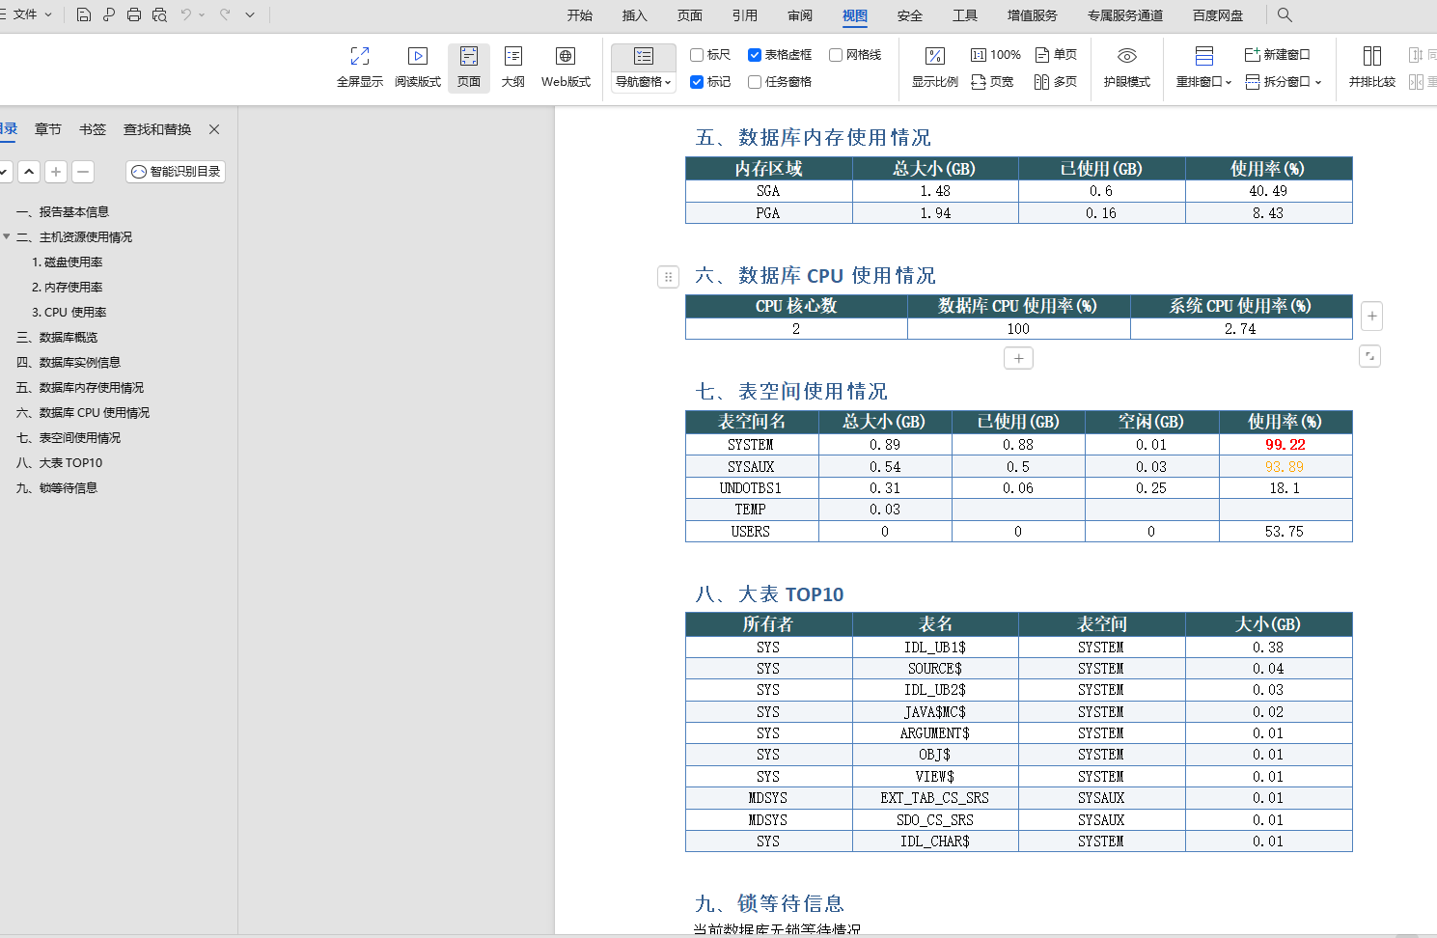Click the table move handle beside heading 六
Viewport: 1437px width, 938px height.
pyautogui.click(x=668, y=277)
